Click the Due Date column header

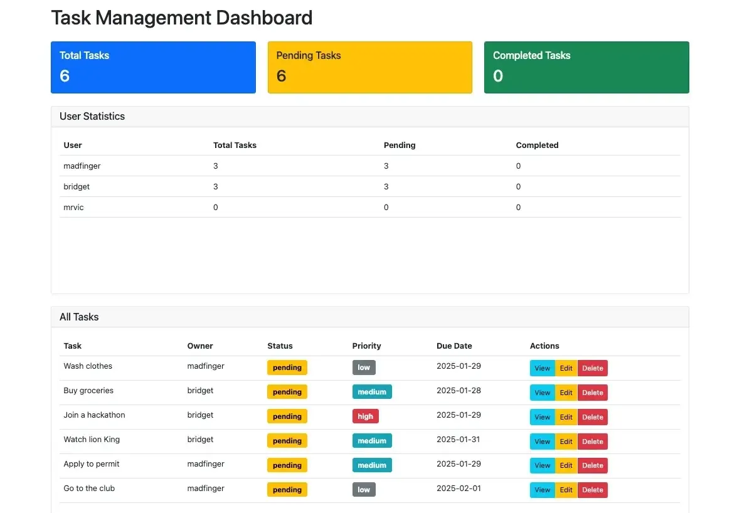454,346
